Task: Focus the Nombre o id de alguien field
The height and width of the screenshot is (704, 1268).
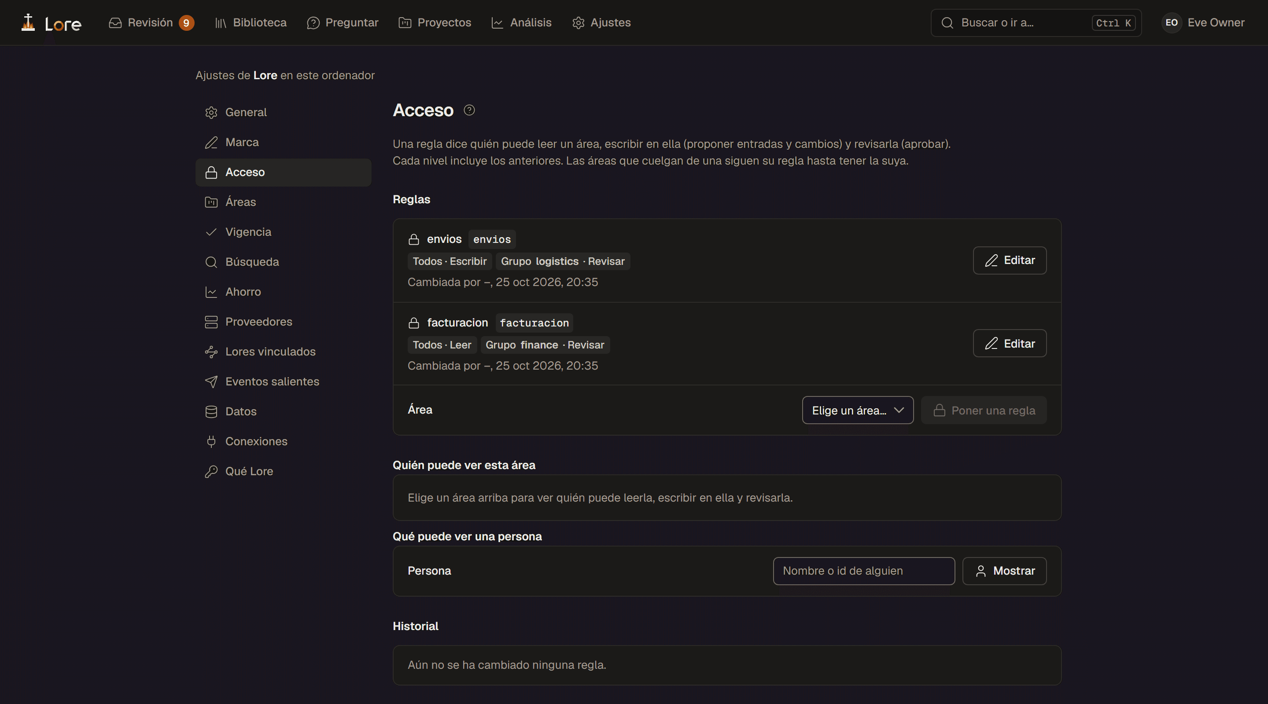Action: pos(864,571)
